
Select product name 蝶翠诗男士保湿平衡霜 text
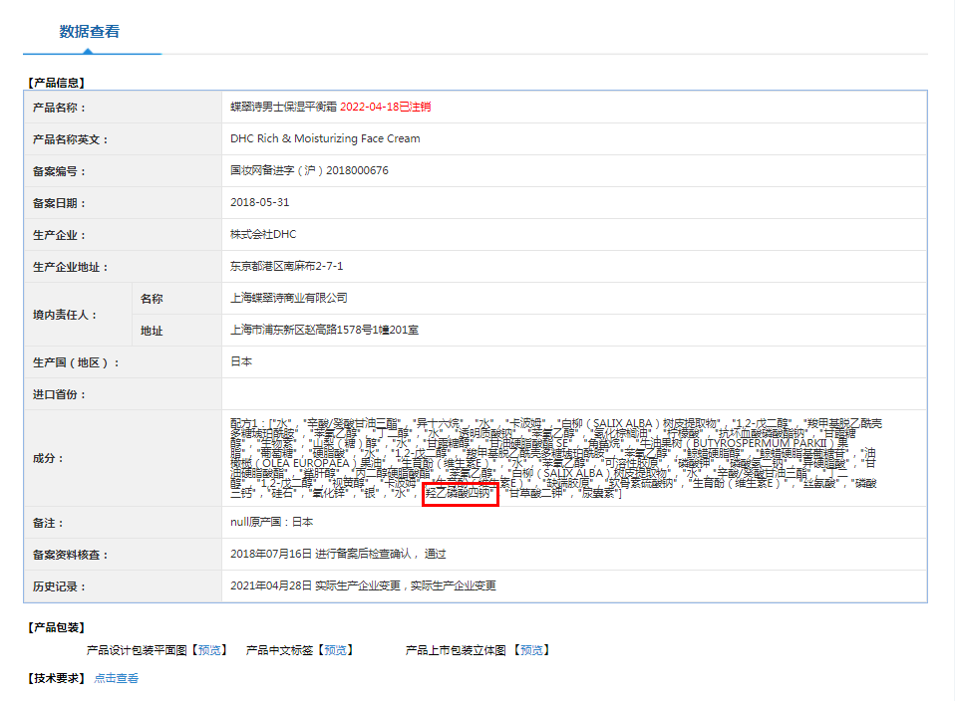click(x=283, y=108)
